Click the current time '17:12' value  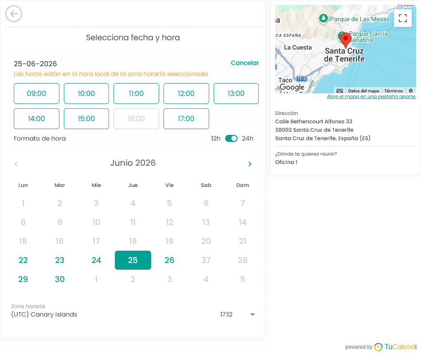226,314
